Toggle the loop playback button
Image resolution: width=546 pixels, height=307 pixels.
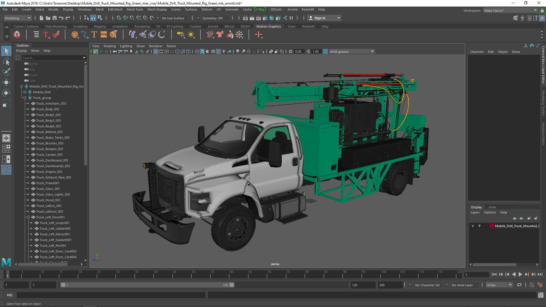pos(519,285)
